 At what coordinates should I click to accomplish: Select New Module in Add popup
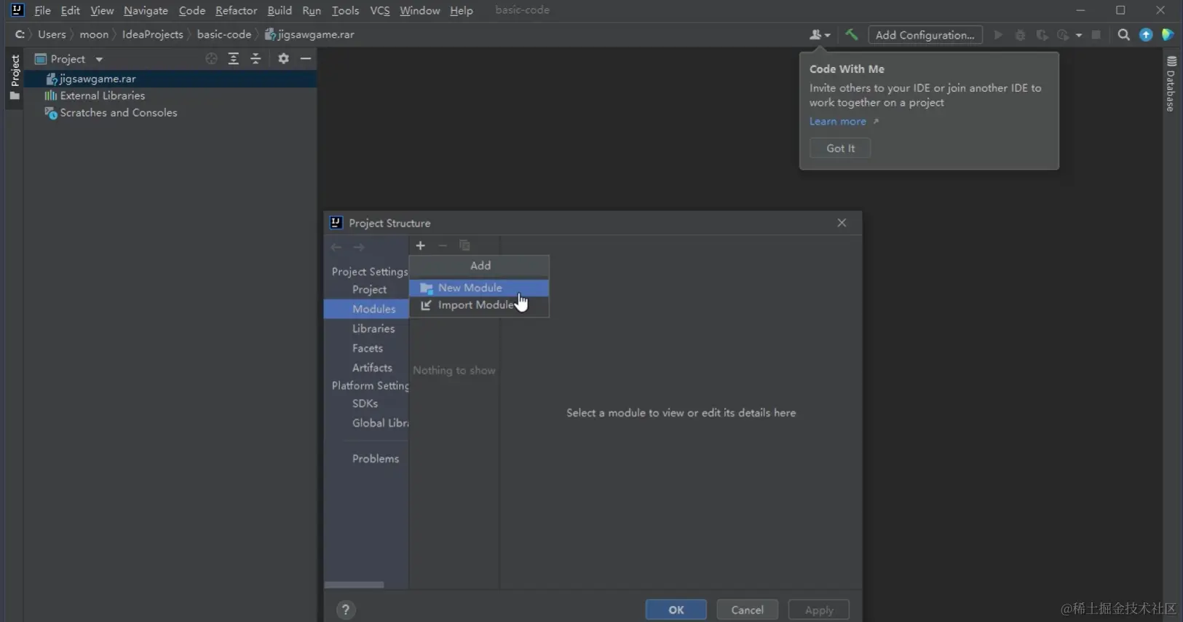pyautogui.click(x=479, y=288)
